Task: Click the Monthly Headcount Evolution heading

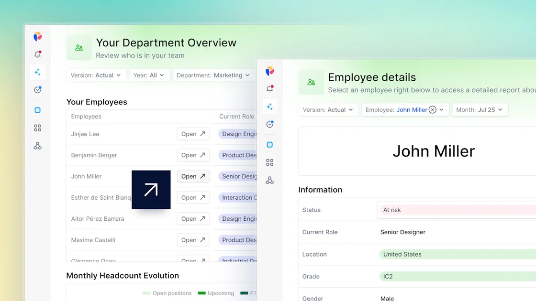Action: [x=123, y=275]
